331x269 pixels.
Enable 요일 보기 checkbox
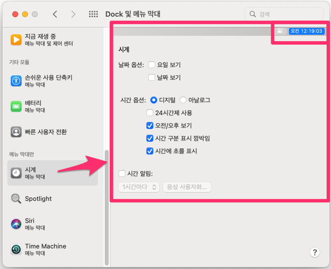[152, 65]
